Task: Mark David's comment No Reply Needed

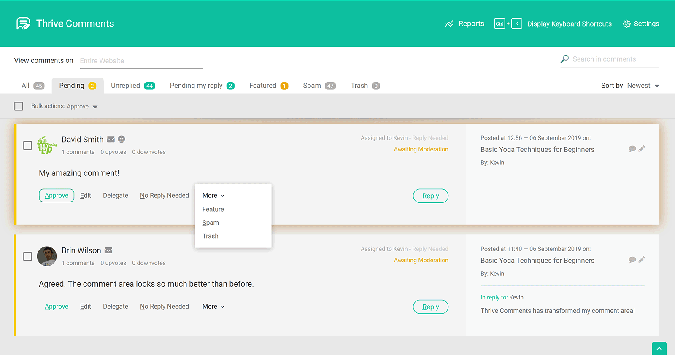Action: click(x=165, y=196)
